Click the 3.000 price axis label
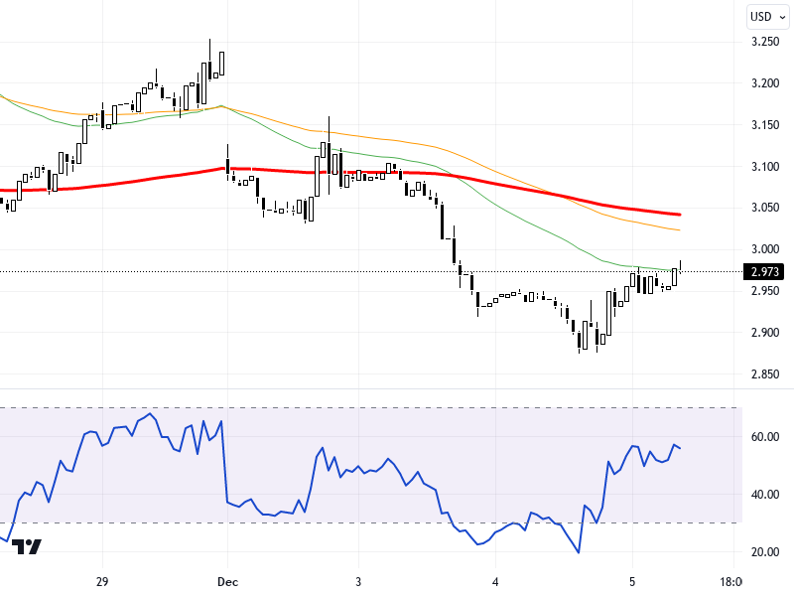794x596 pixels. [x=765, y=249]
